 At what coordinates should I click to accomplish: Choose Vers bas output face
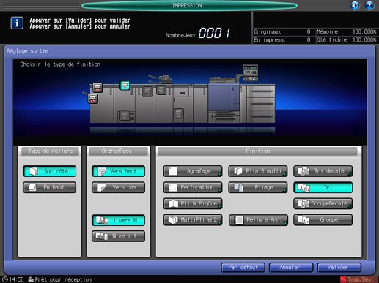point(118,187)
